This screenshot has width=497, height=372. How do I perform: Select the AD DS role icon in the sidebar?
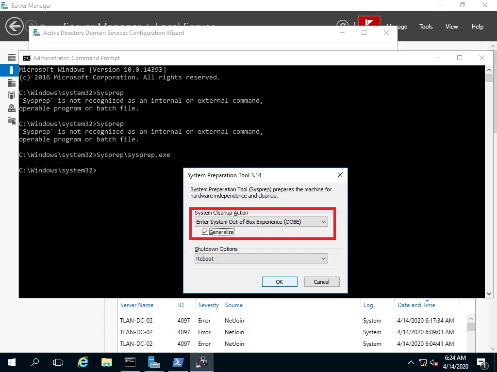click(x=12, y=95)
